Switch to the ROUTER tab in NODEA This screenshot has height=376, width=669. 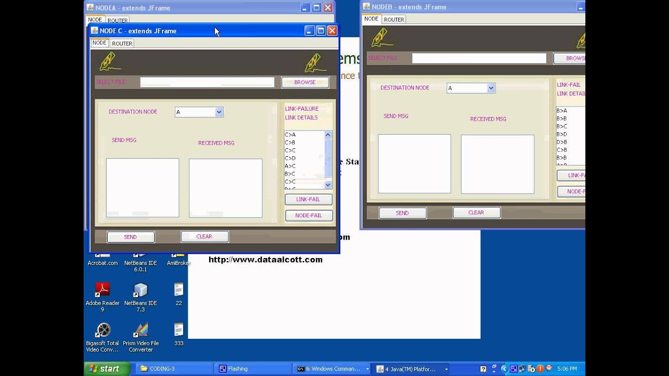[x=117, y=20]
